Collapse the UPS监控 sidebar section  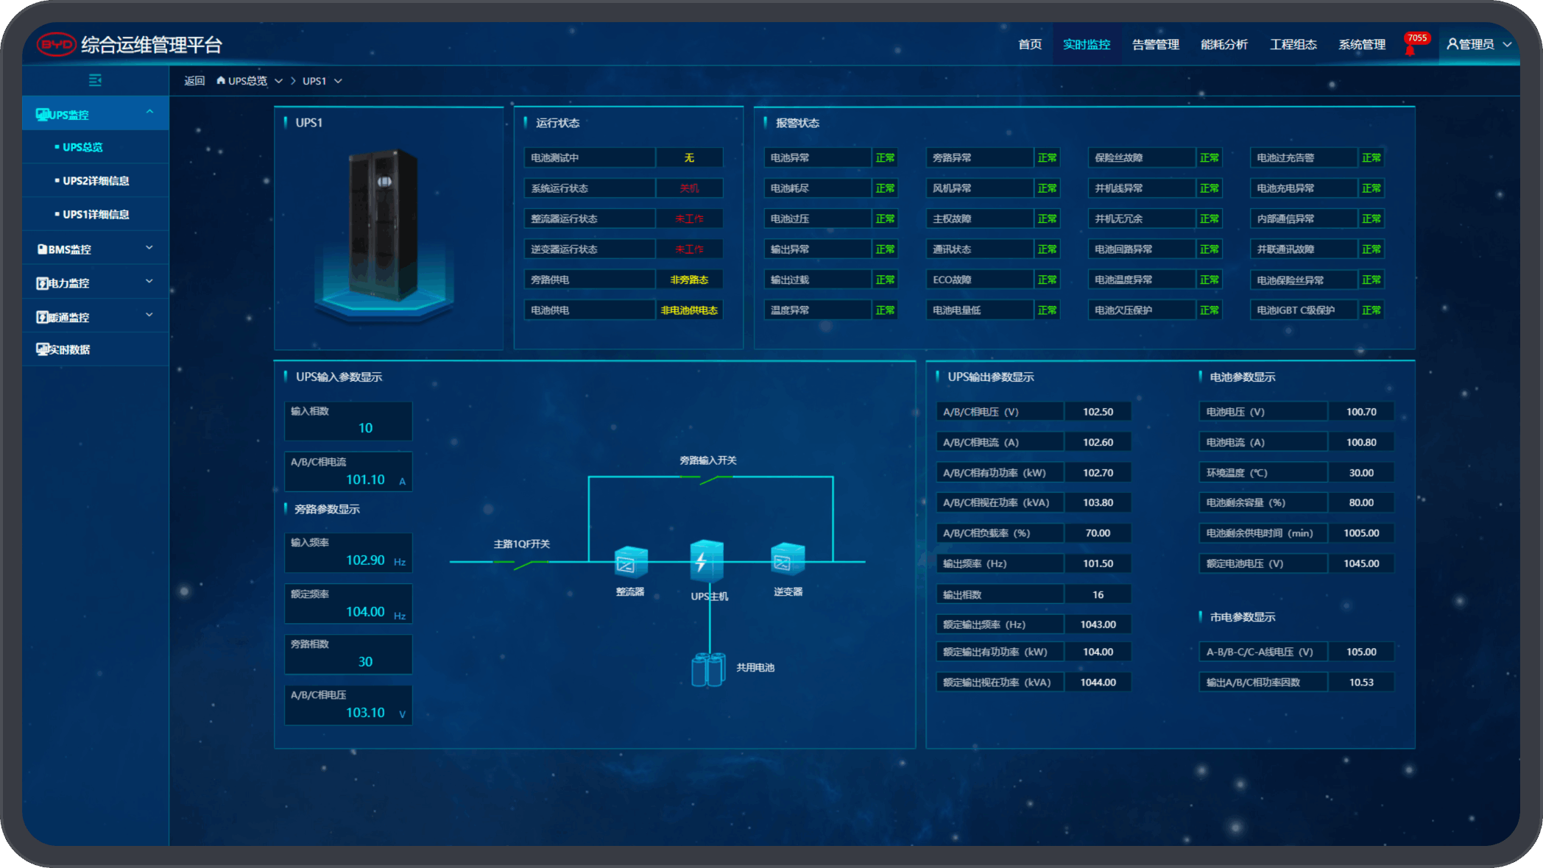(x=149, y=113)
